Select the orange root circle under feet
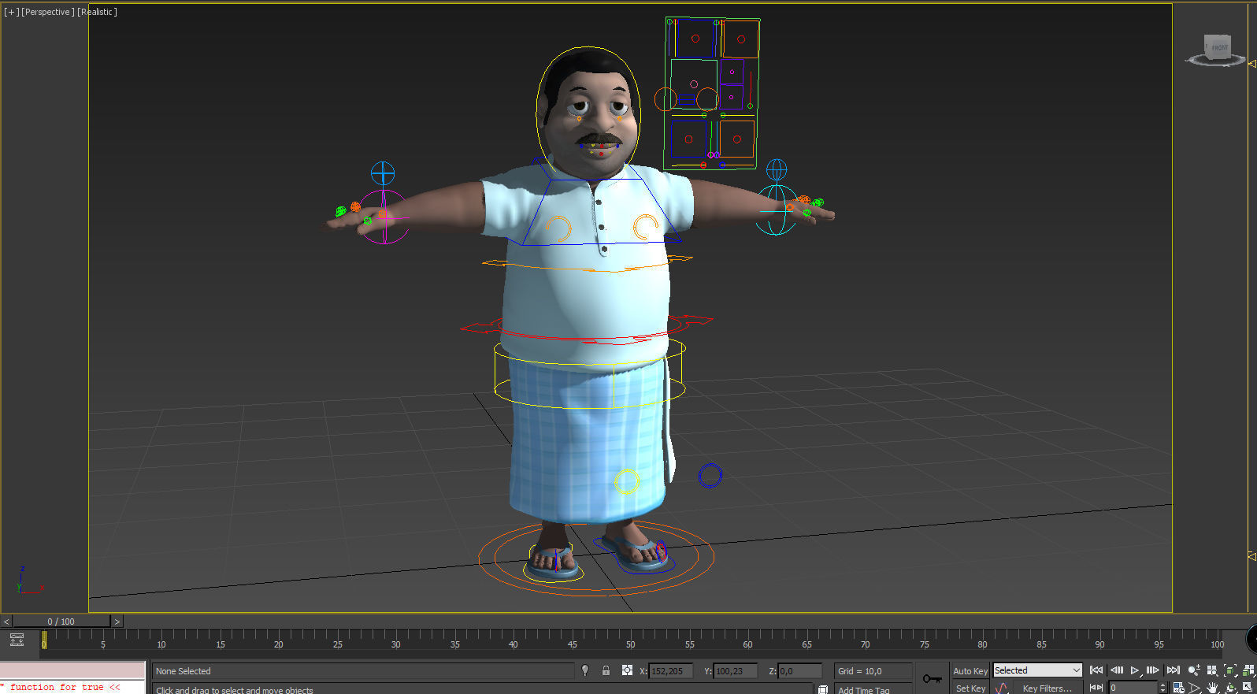 (x=596, y=558)
